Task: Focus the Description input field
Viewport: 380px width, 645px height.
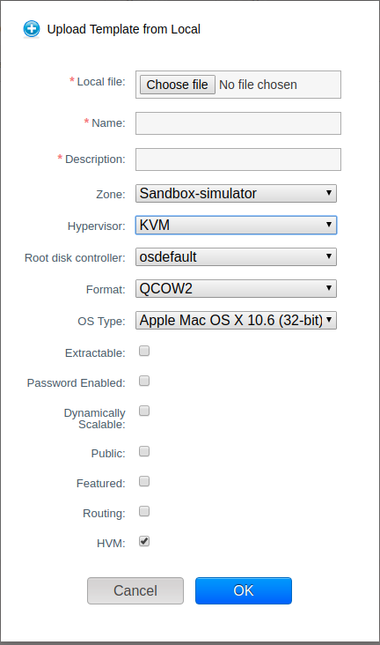Action: pyautogui.click(x=238, y=159)
